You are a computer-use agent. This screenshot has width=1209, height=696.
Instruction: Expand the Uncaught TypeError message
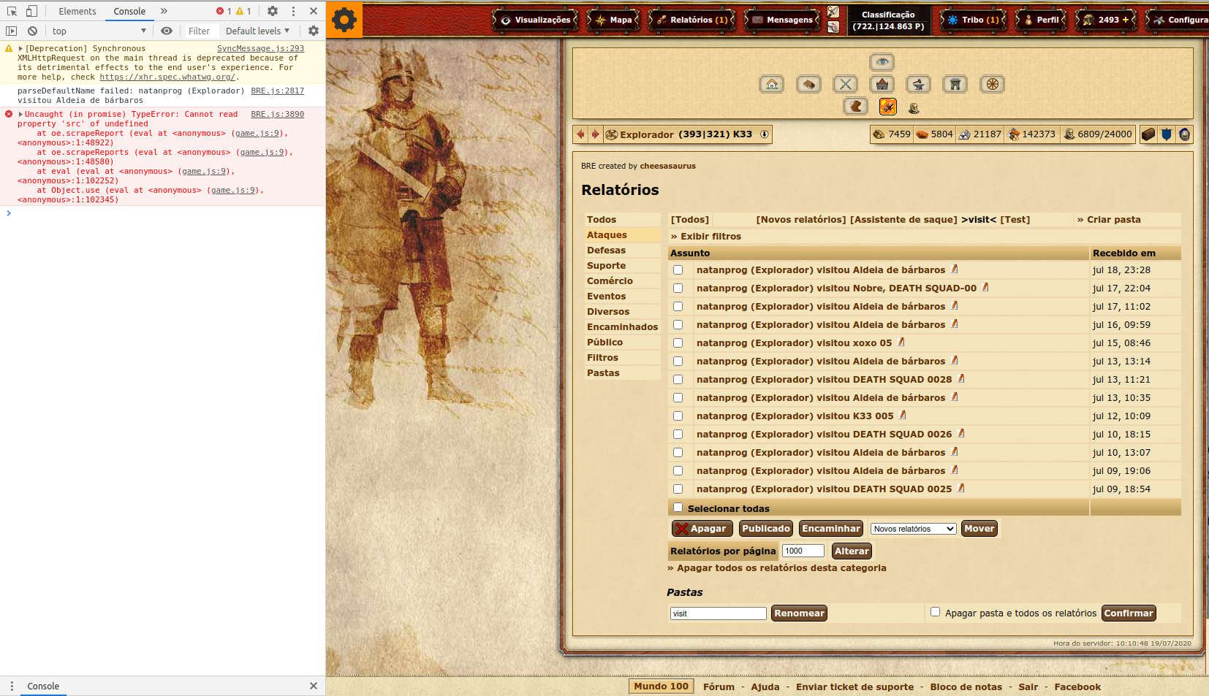(20, 115)
